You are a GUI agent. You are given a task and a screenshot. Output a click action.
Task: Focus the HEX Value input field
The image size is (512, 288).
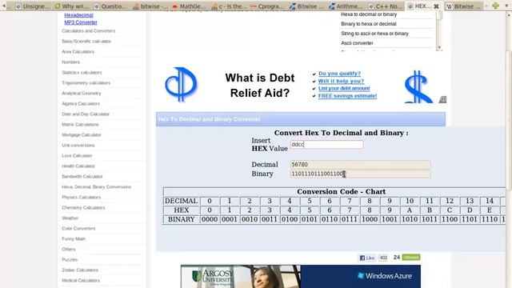pos(326,145)
